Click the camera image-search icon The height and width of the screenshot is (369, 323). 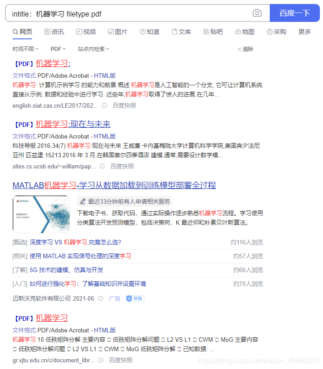pos(257,13)
